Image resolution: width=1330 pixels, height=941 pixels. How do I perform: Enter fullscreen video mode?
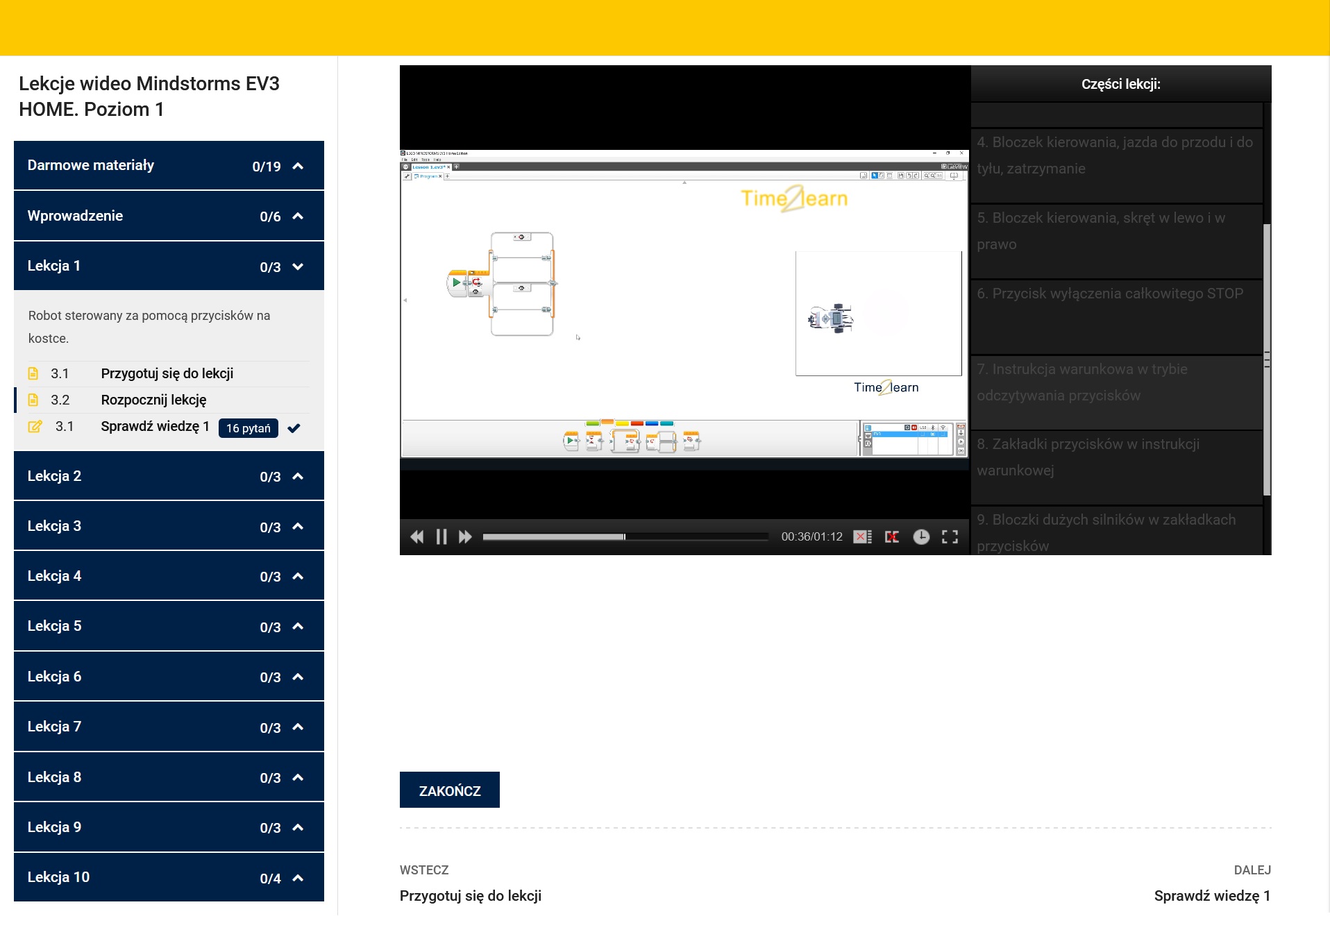[950, 536]
